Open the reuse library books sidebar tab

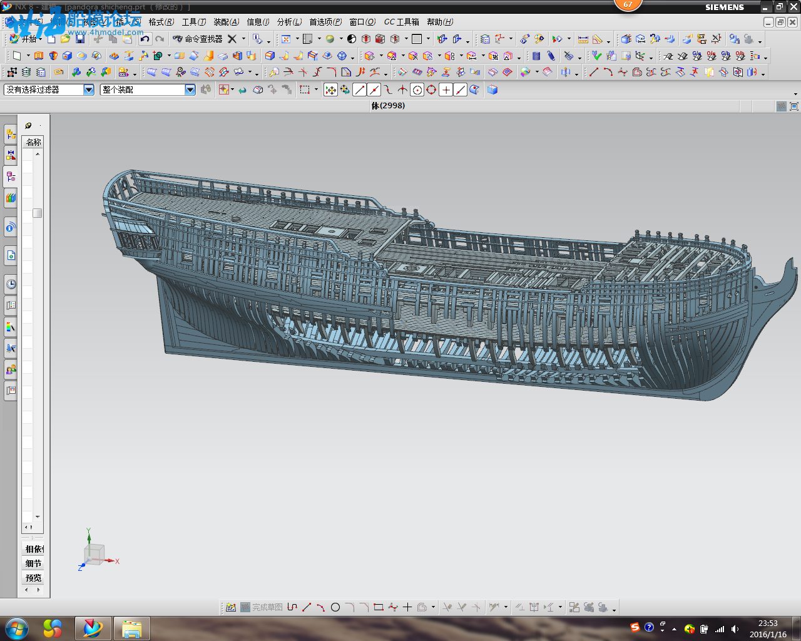tap(11, 197)
